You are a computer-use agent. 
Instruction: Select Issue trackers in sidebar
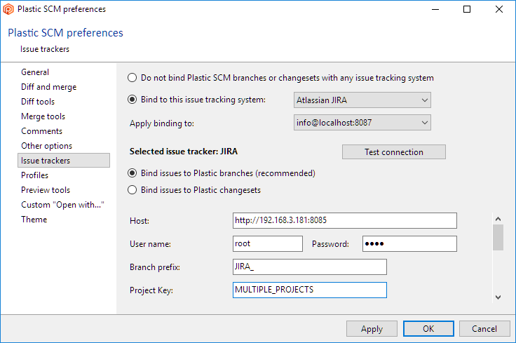[x=64, y=161]
